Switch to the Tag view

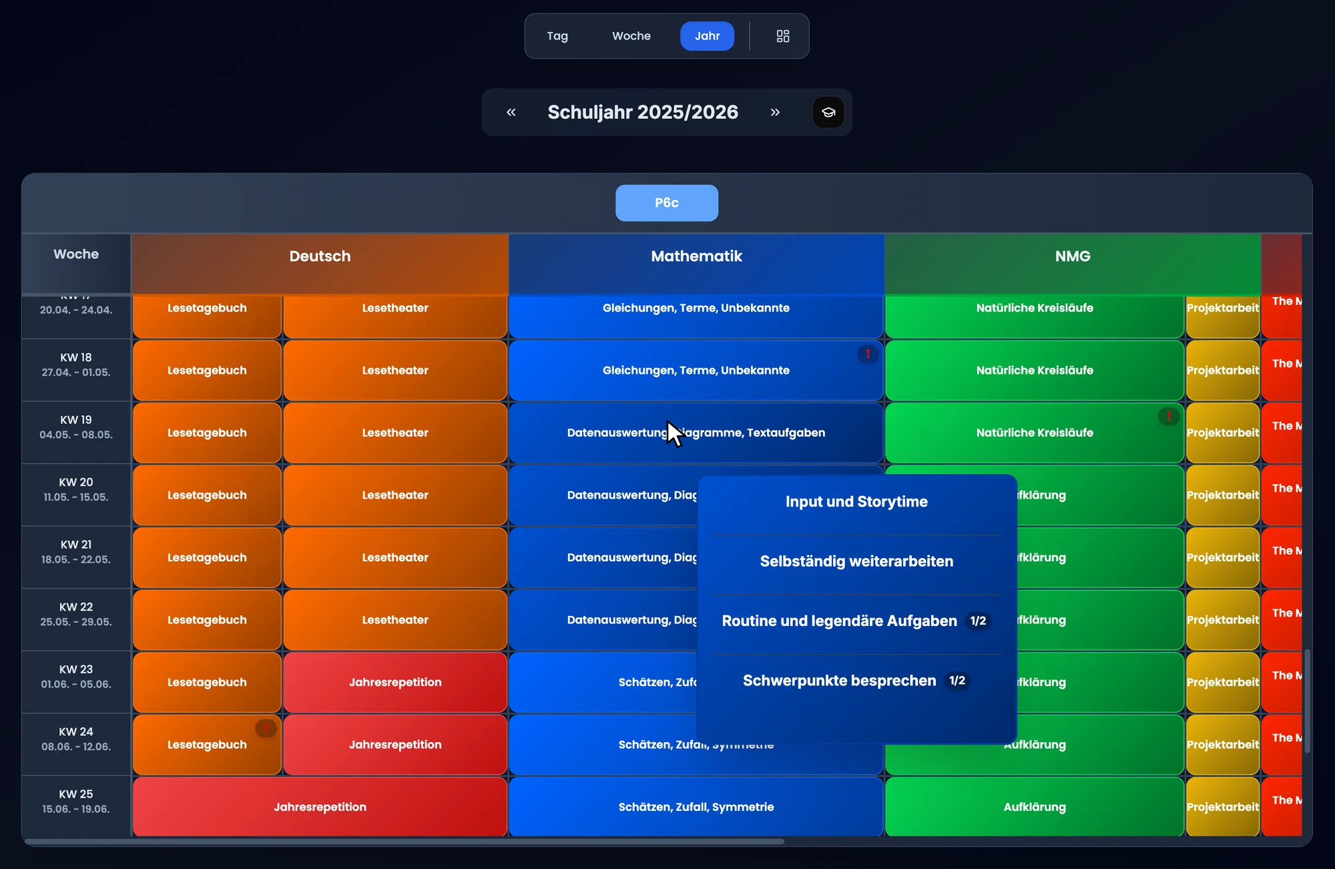pyautogui.click(x=557, y=36)
